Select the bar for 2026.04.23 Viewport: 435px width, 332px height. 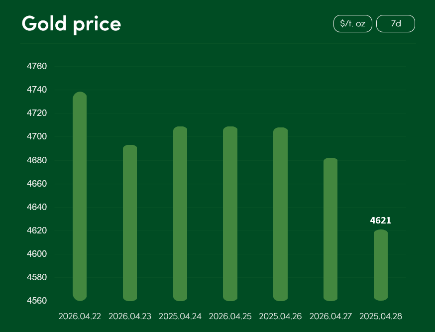[130, 223]
